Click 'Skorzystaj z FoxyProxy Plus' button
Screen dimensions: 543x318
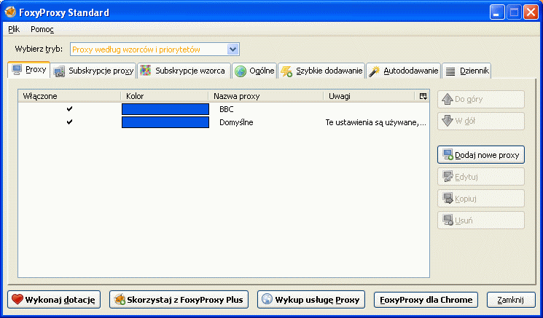[x=179, y=299]
